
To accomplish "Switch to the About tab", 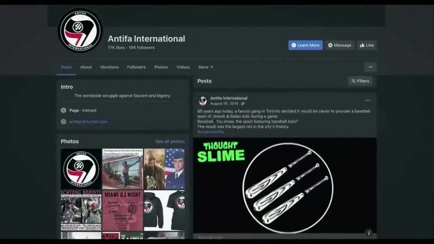I will pos(86,67).
